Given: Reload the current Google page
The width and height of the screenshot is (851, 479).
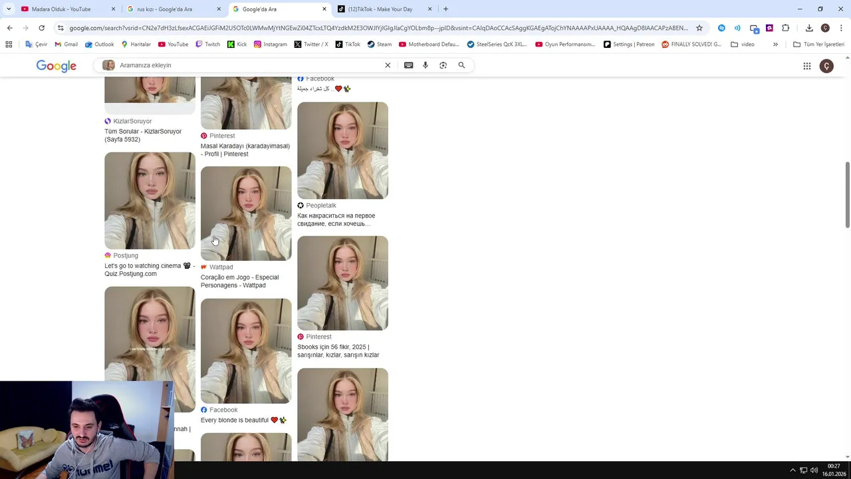Looking at the screenshot, I should 41,28.
